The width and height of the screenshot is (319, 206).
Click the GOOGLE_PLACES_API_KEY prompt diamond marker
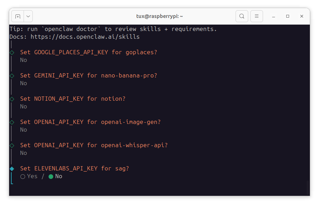[12, 52]
